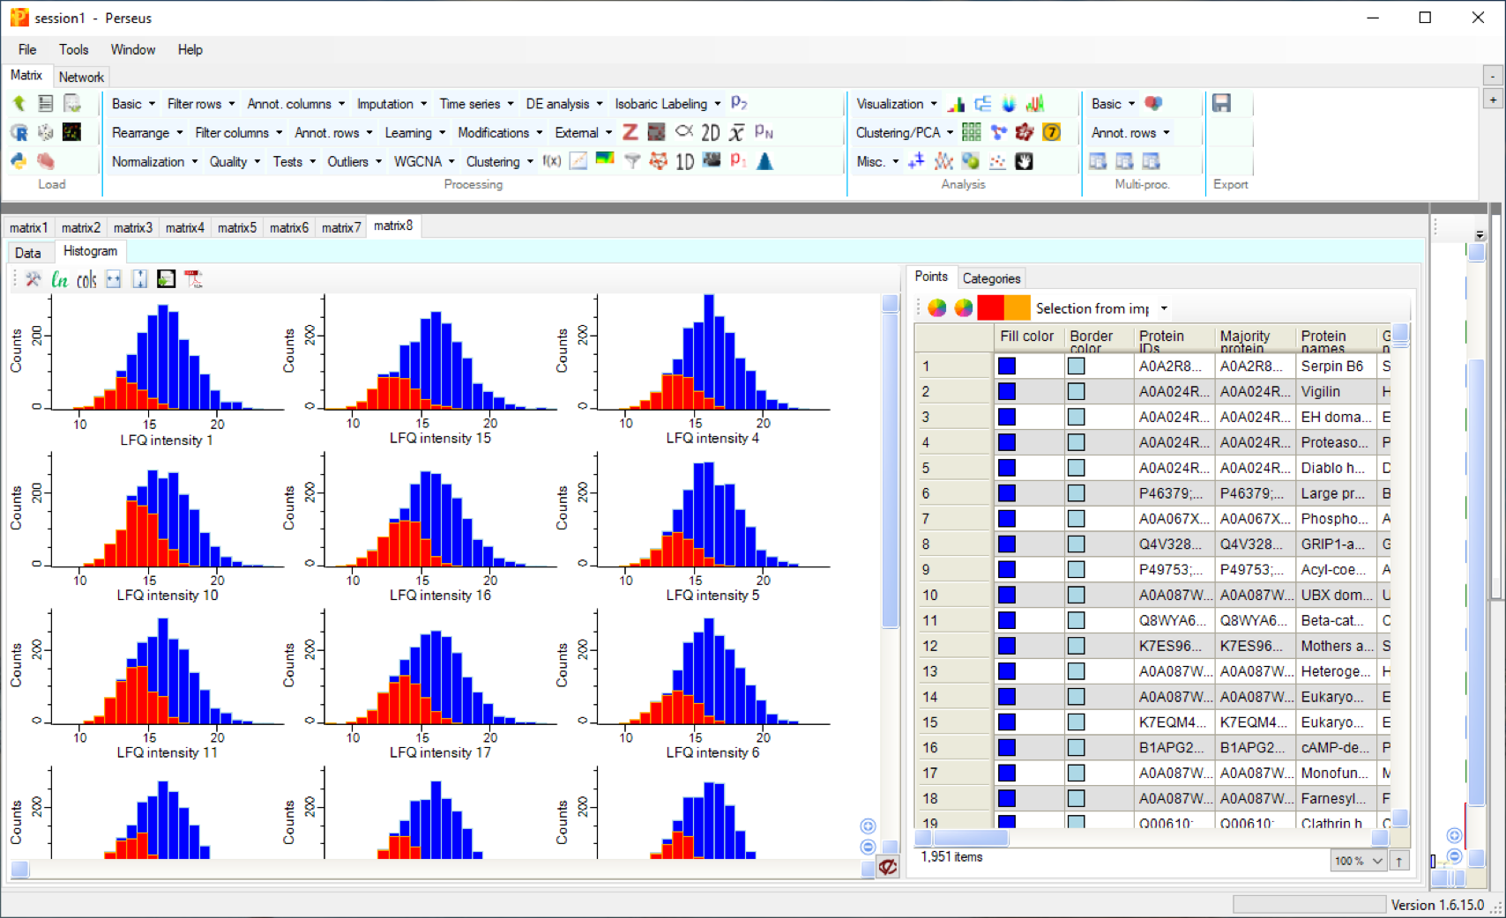
Task: Click the Protein names column header
Action: [x=1323, y=338]
